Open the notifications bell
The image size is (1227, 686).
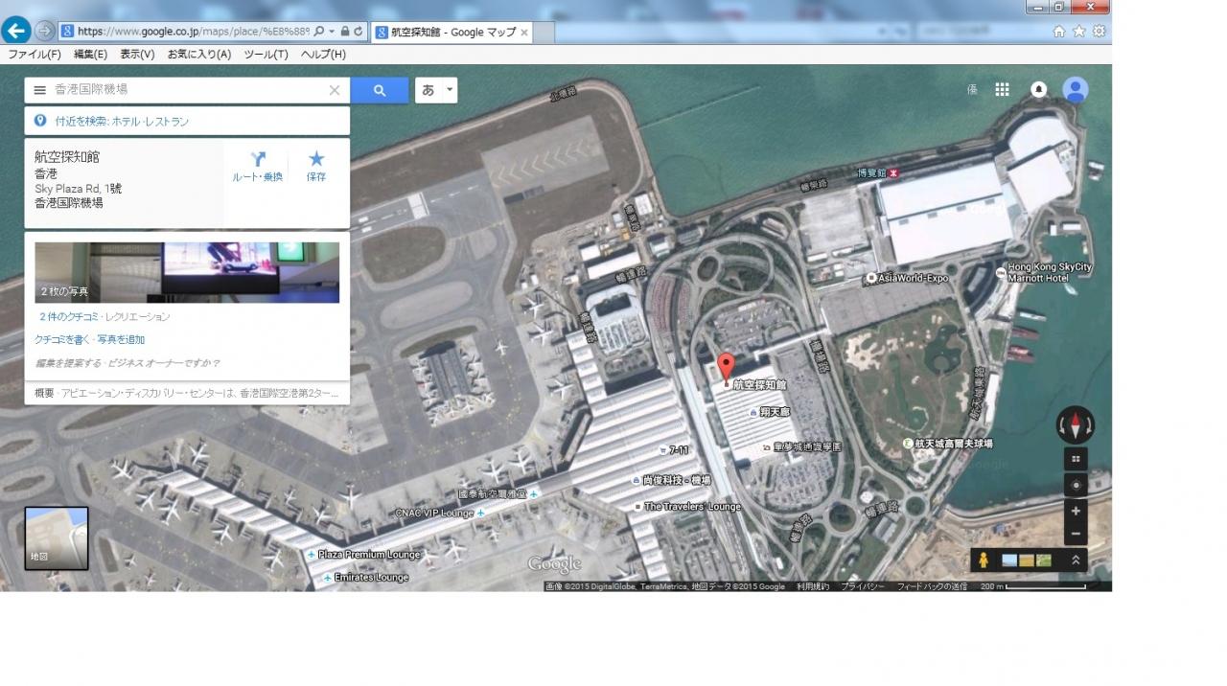pos(1038,89)
